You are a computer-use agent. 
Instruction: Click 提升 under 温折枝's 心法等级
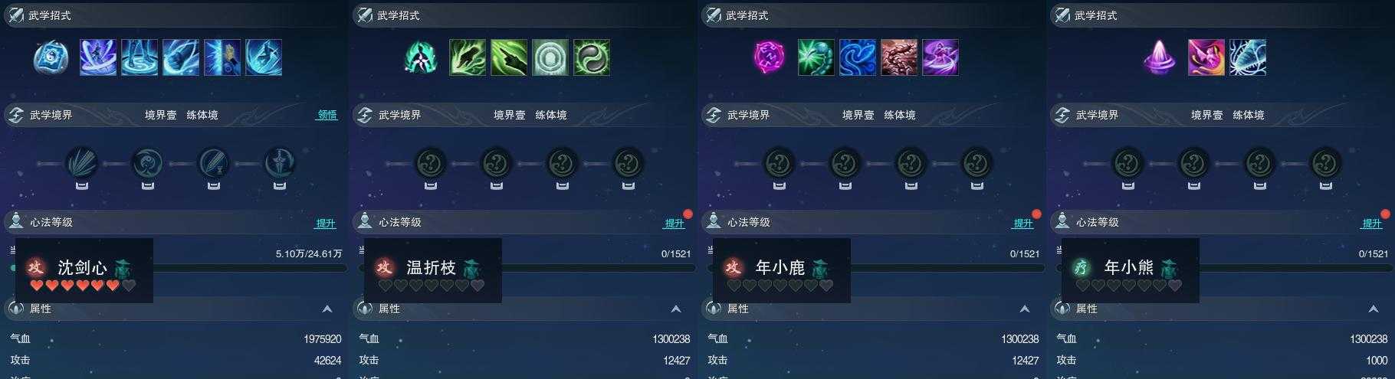(x=675, y=223)
